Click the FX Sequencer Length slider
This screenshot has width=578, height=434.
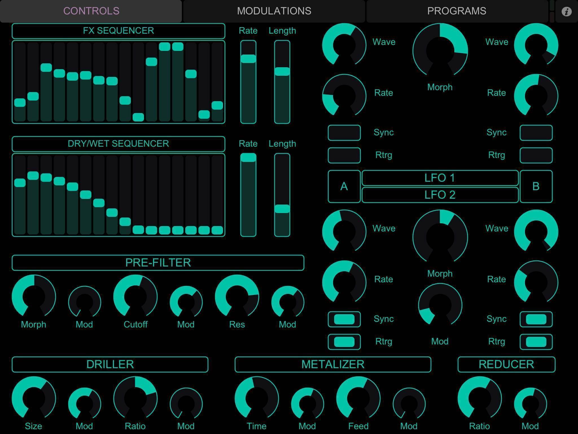(x=282, y=82)
